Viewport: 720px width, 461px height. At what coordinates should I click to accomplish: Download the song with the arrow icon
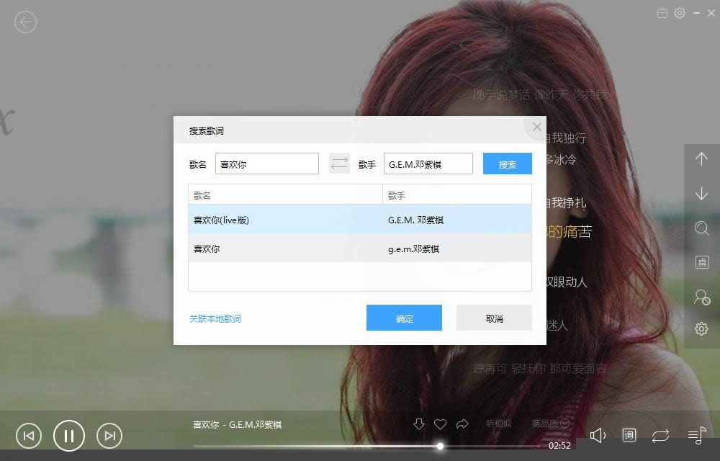[x=419, y=424]
